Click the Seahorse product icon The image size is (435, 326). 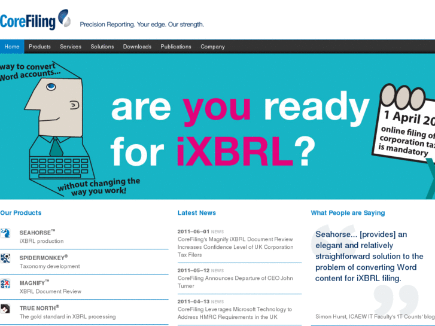click(x=5, y=233)
